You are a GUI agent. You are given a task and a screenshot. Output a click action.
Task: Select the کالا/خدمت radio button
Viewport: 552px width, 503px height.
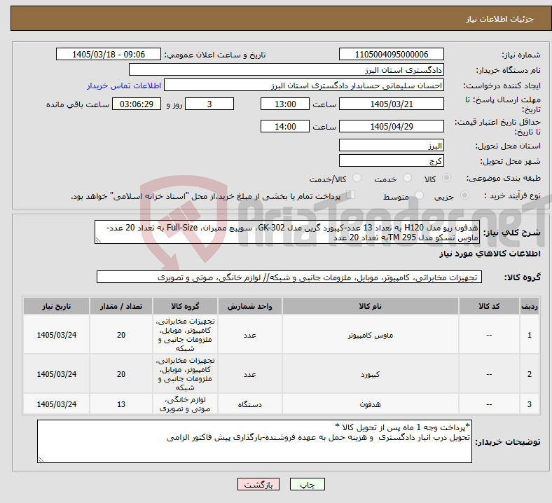point(357,178)
